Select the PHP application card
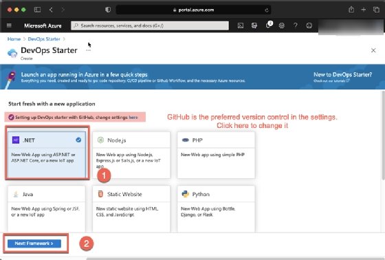The width and height of the screenshot is (385, 260). pyautogui.click(x=216, y=155)
